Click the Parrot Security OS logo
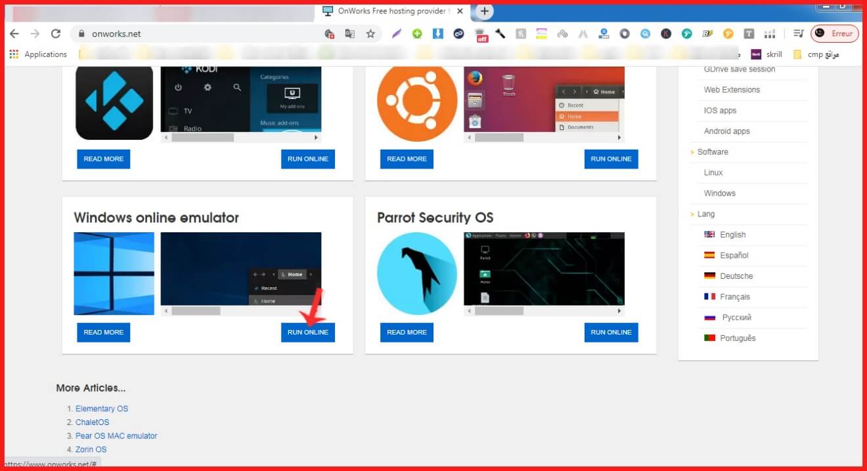The image size is (867, 471). [x=417, y=273]
